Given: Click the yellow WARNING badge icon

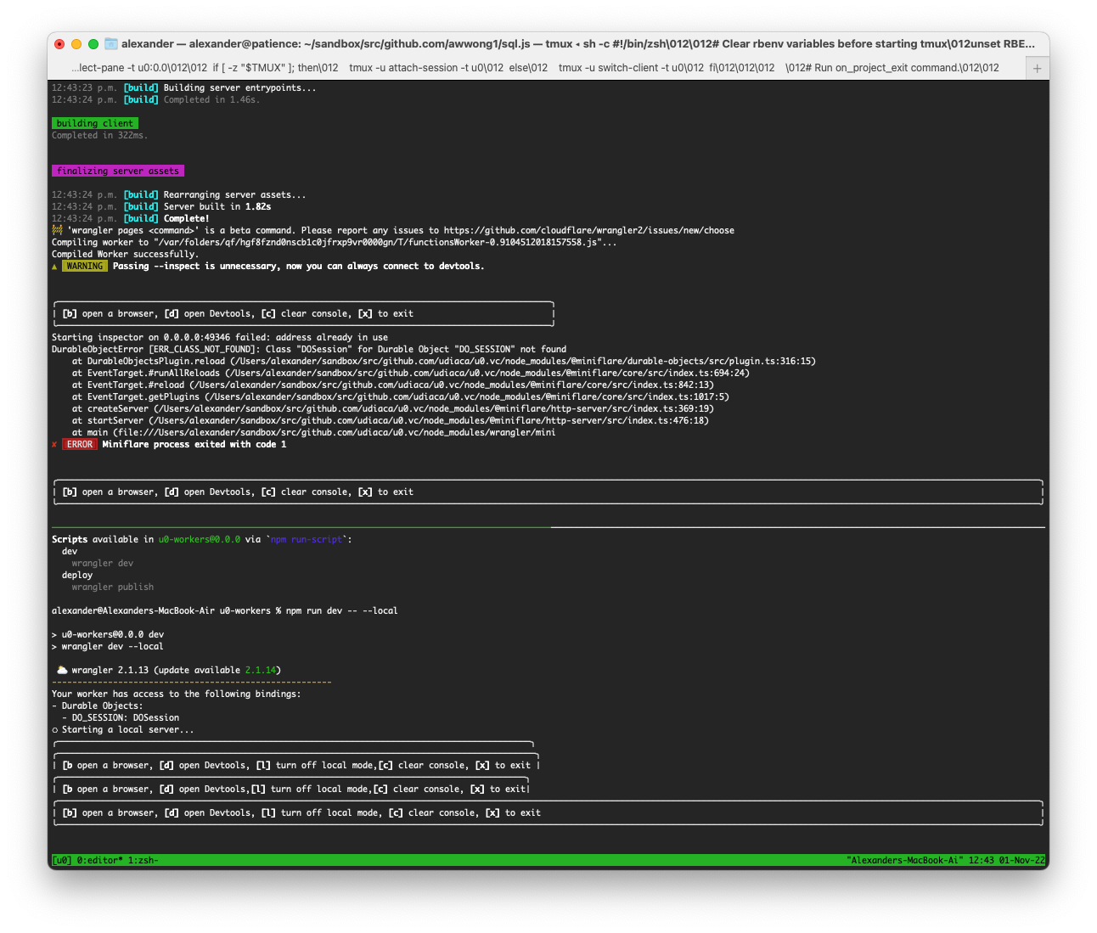Looking at the screenshot, I should click(84, 266).
